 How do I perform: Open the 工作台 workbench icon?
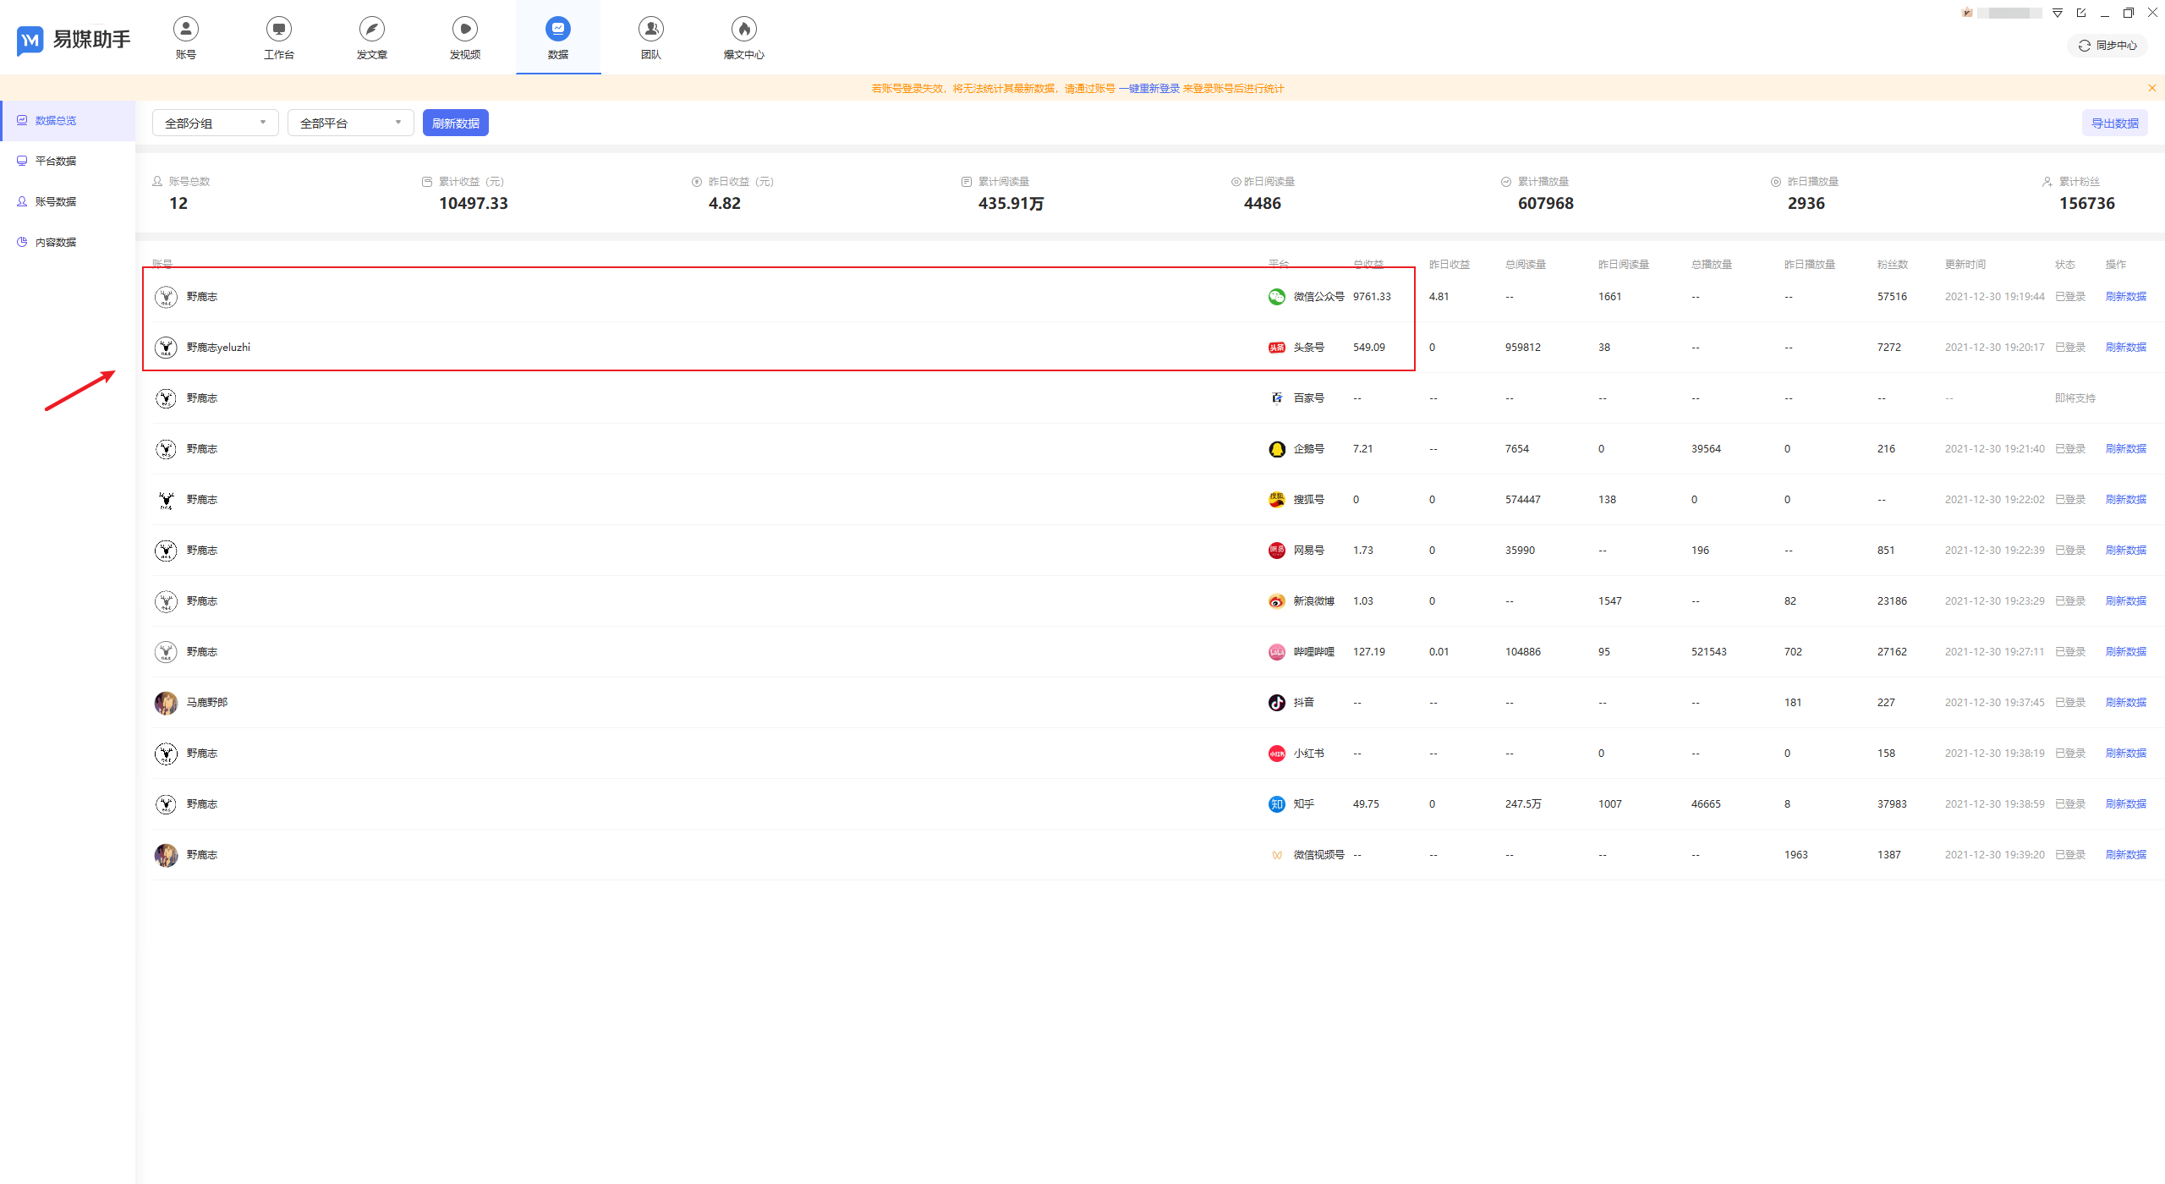[279, 30]
